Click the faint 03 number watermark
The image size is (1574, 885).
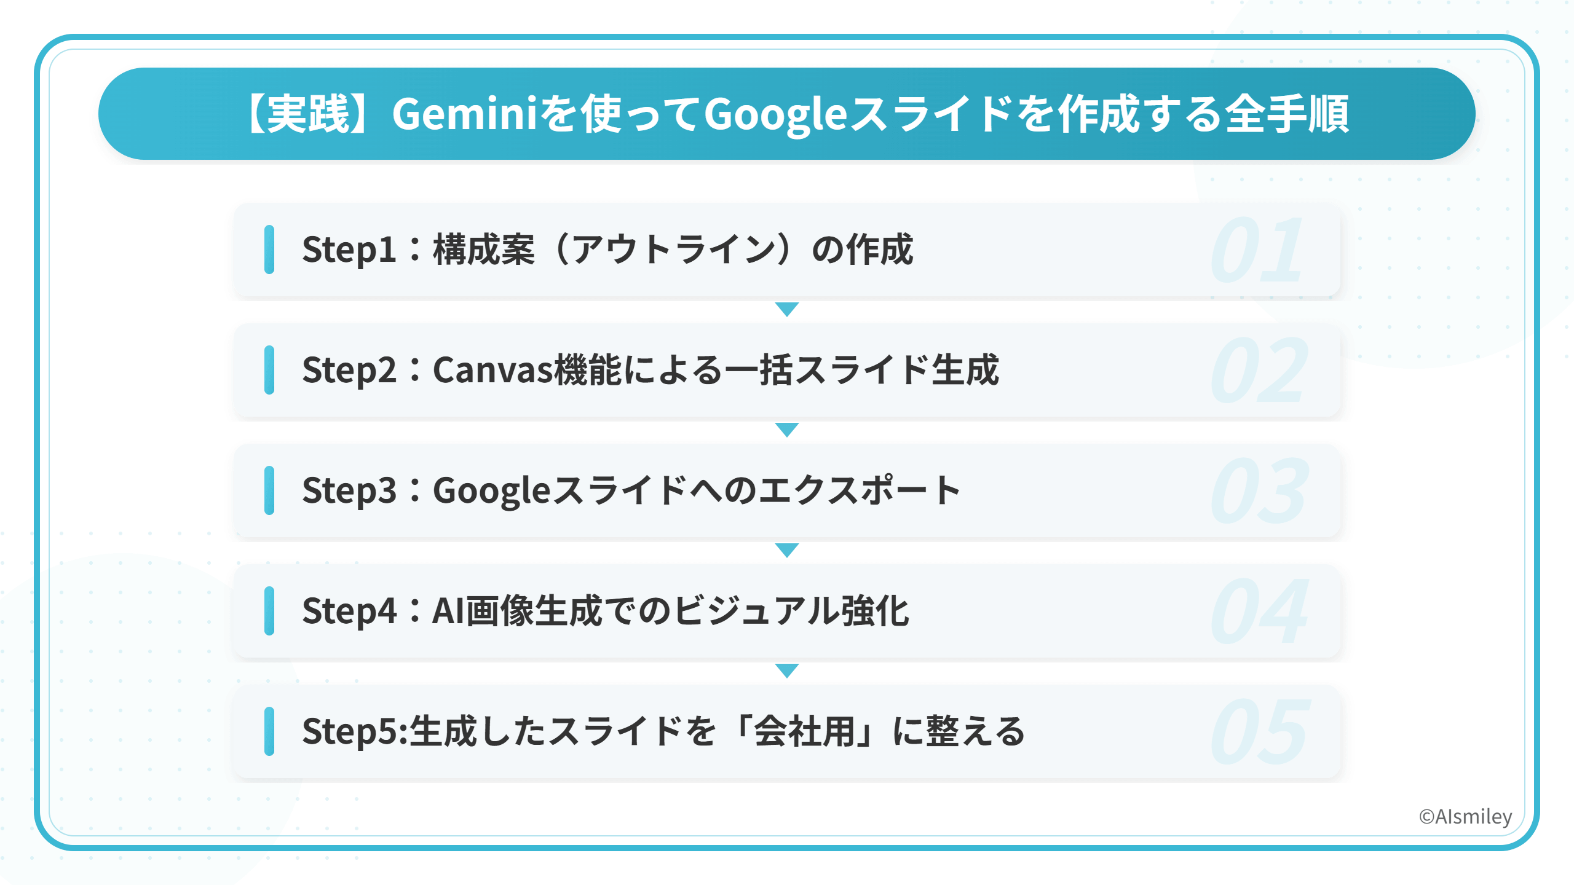click(1259, 490)
